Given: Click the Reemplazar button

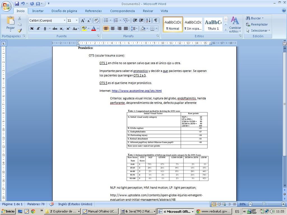Looking at the screenshot, I should coord(257,24).
